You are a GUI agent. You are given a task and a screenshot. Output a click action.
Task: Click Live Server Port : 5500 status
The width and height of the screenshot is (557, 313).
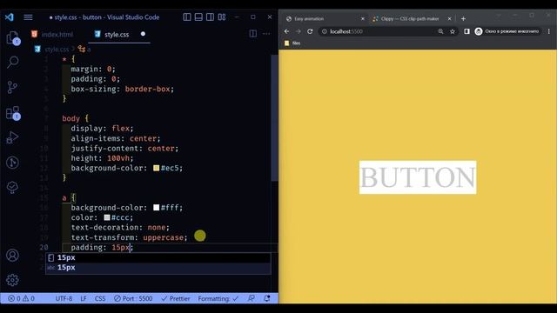[x=133, y=298]
